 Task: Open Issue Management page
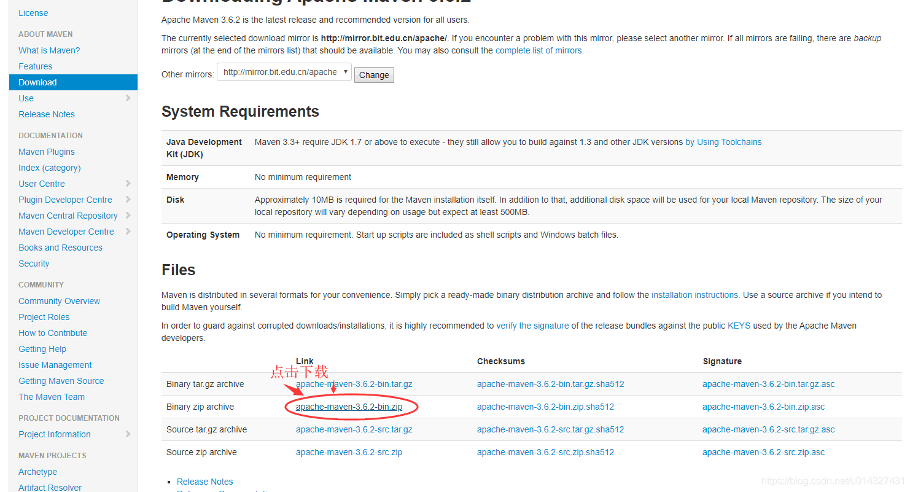coord(55,365)
